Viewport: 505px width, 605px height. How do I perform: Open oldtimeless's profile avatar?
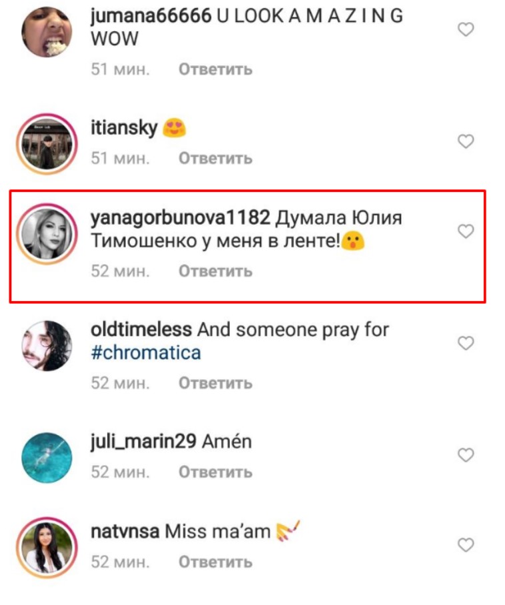point(47,346)
